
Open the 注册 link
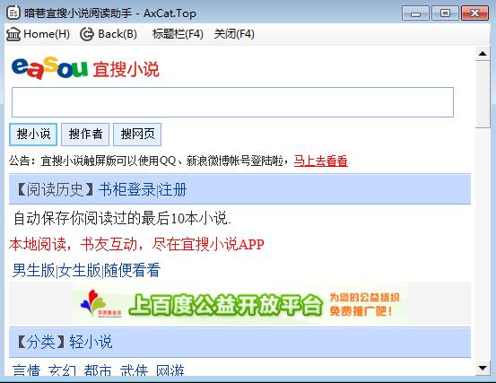click(172, 190)
